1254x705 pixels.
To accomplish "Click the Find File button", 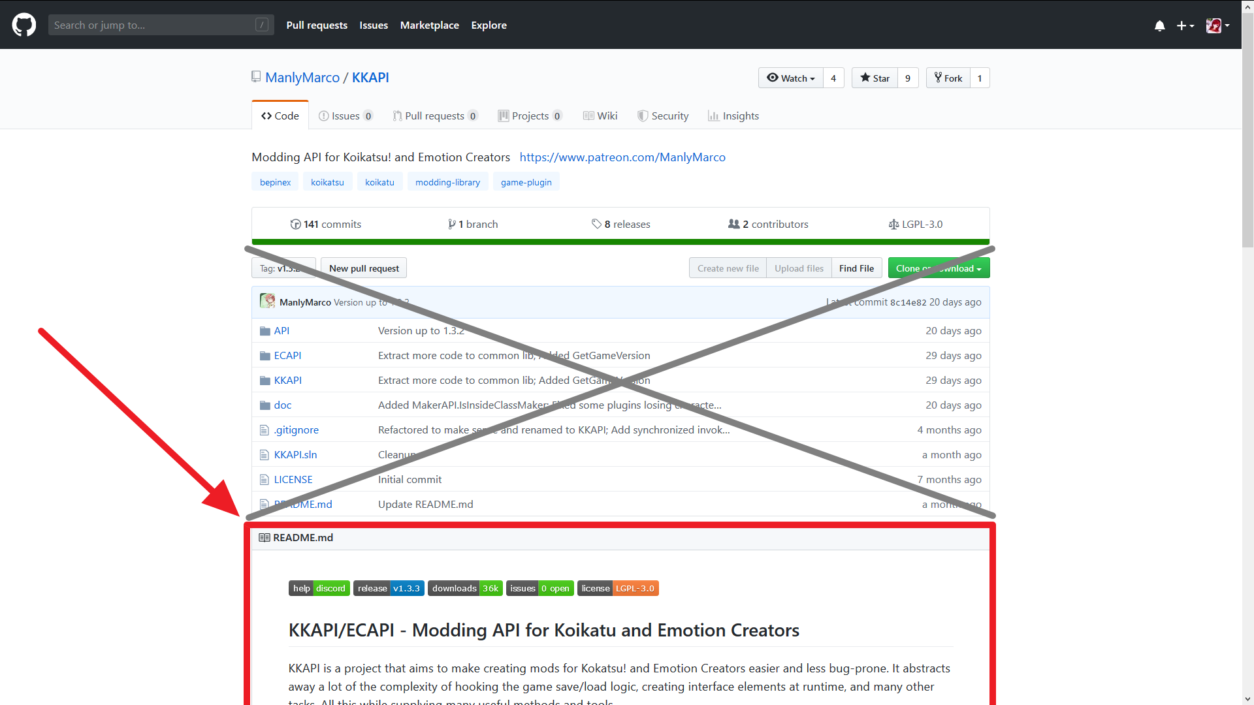I will point(856,268).
